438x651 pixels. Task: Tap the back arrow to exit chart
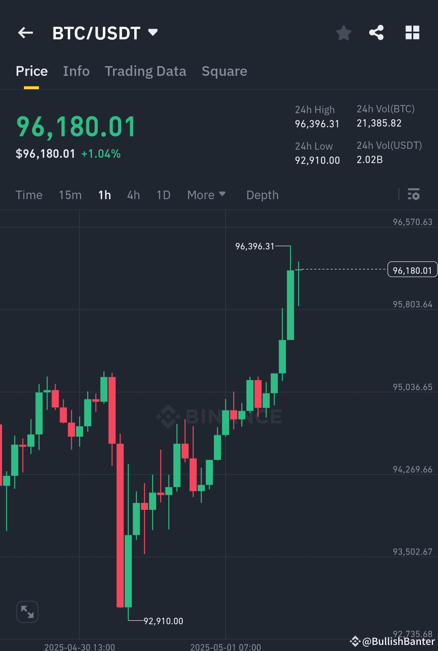pyautogui.click(x=25, y=33)
